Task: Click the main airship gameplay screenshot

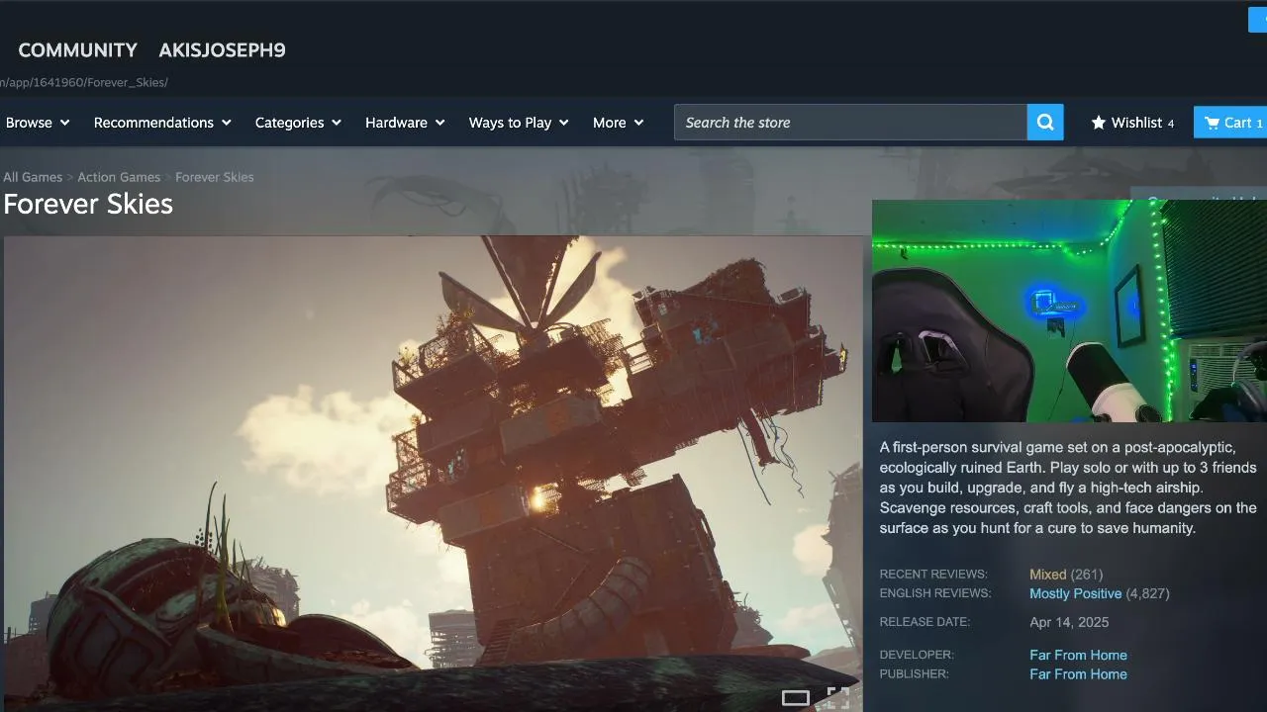Action: pos(434,473)
